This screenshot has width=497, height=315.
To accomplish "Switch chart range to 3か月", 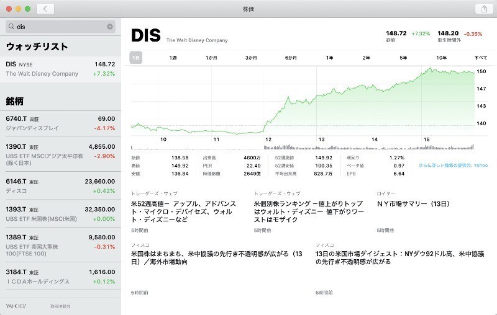I will pos(251,58).
